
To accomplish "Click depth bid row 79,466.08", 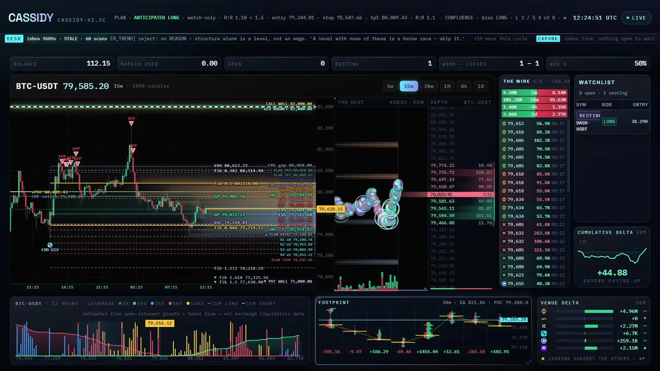I will 461,223.
